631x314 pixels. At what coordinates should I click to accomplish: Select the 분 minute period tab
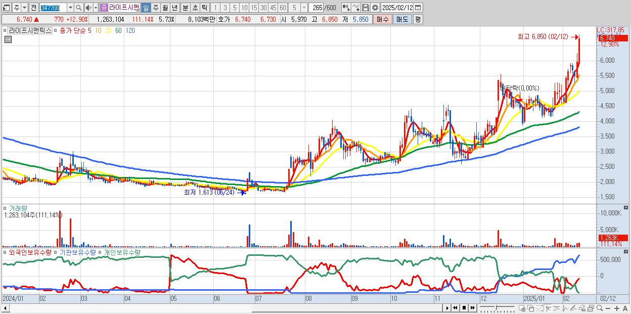(x=185, y=8)
